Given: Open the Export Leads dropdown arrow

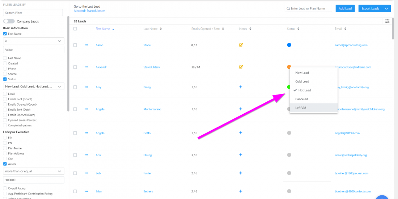Looking at the screenshot, I should (387, 9).
